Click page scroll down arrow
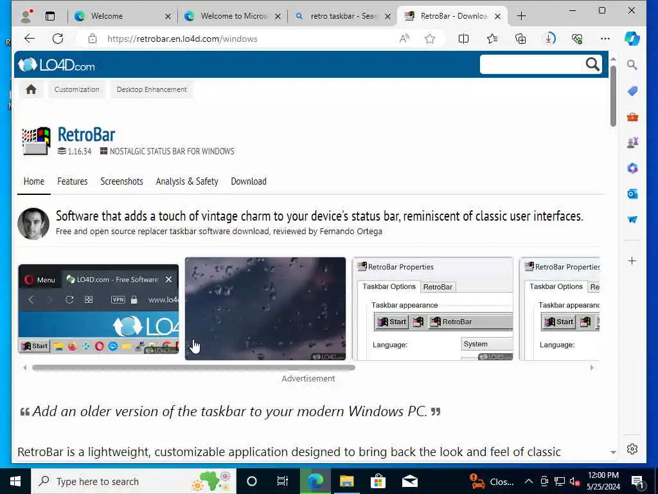 tap(613, 452)
